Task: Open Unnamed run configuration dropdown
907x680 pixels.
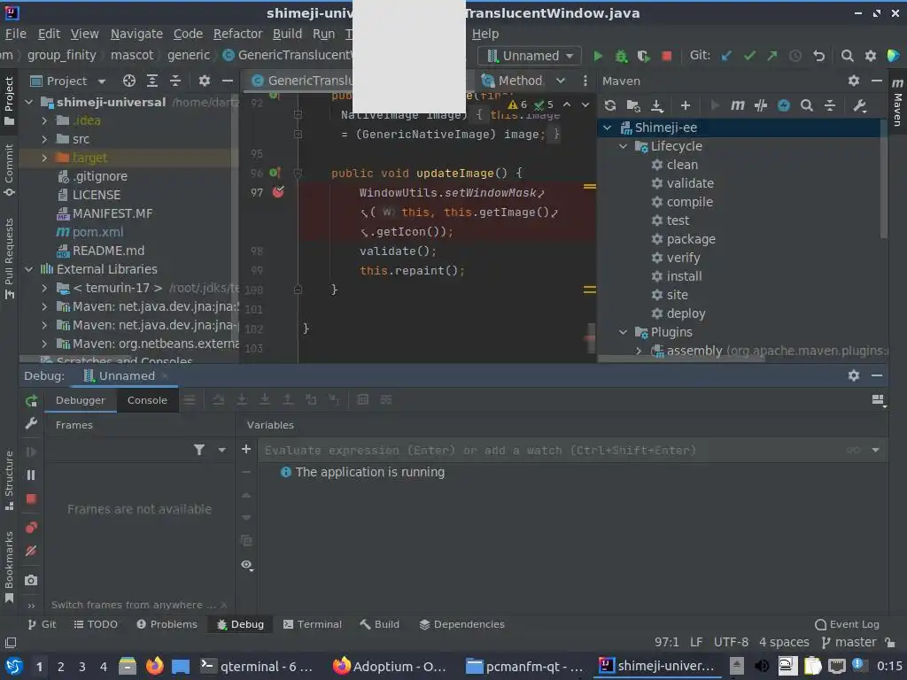Action: pyautogui.click(x=530, y=56)
